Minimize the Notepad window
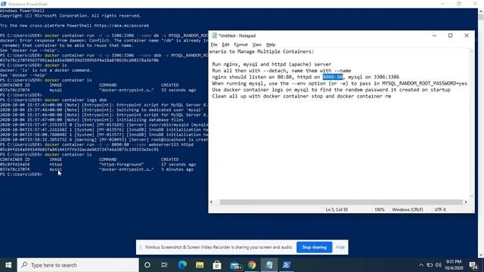The height and width of the screenshot is (272, 484). click(434, 36)
